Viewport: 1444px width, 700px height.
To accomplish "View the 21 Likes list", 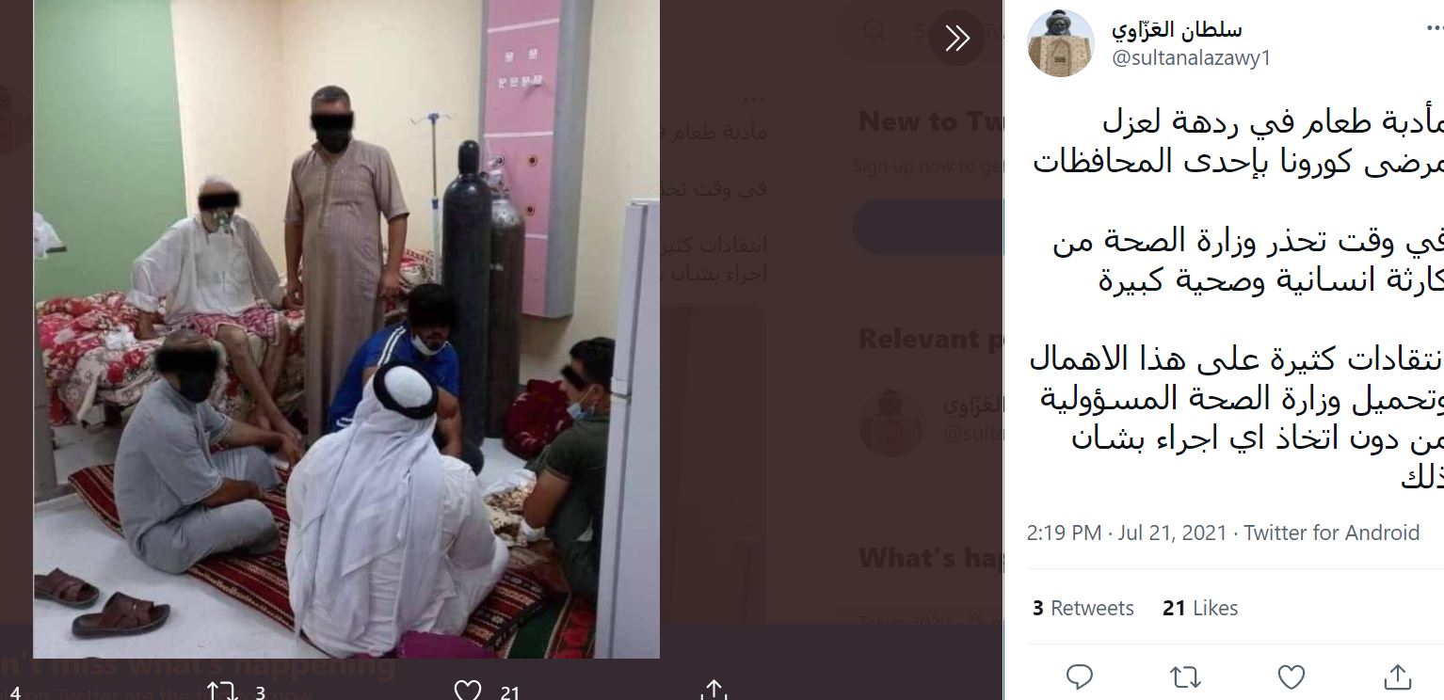I will pos(1200,608).
